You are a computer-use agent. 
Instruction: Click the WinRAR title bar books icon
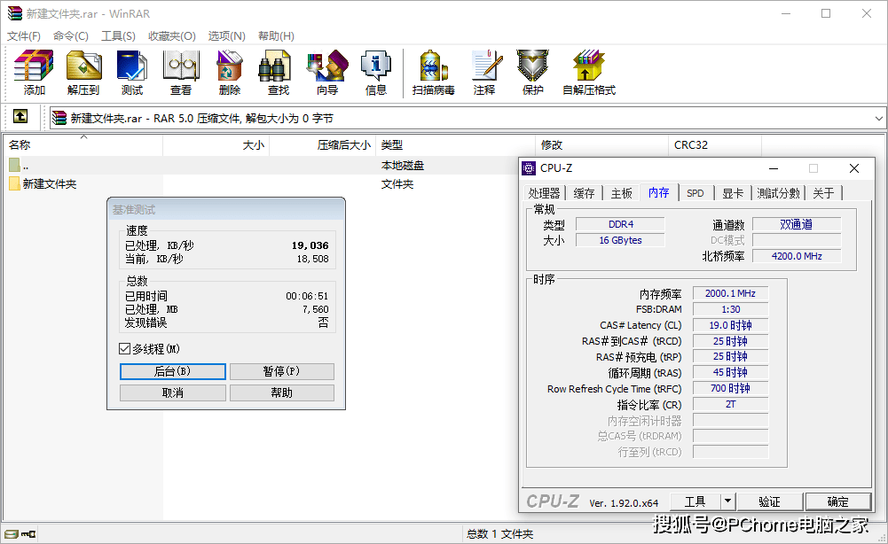click(x=15, y=13)
